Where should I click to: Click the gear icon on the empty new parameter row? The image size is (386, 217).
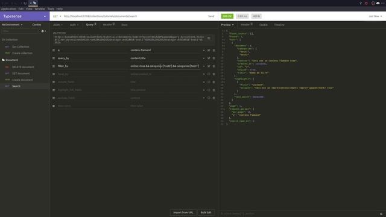pos(54,106)
